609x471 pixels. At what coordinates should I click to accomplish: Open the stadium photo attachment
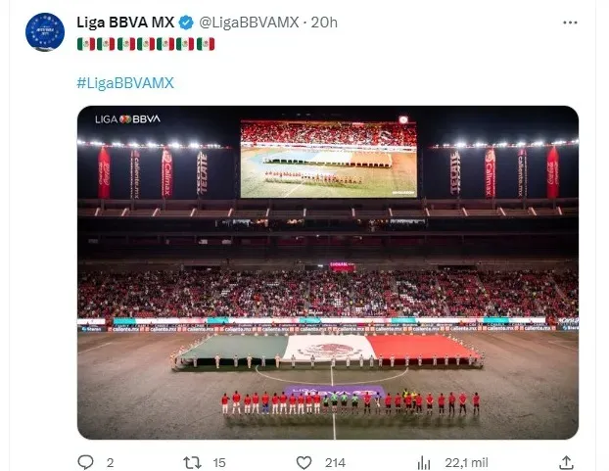click(x=328, y=272)
